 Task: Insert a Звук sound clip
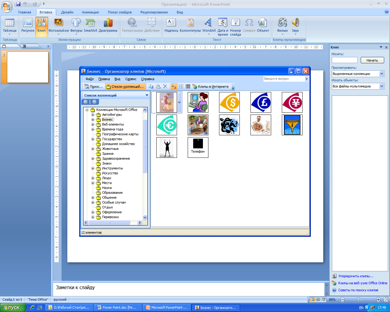pos(295,27)
